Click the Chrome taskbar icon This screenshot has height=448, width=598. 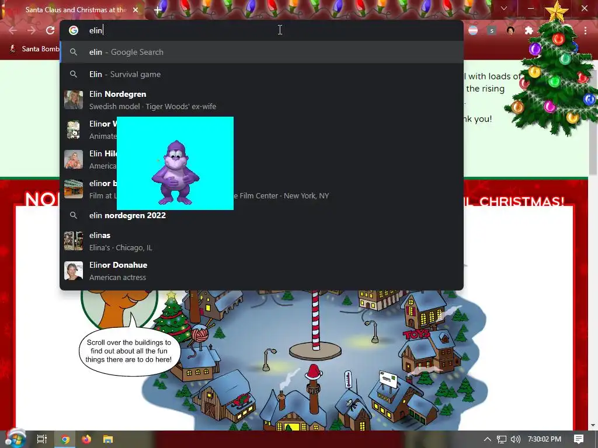(65, 439)
